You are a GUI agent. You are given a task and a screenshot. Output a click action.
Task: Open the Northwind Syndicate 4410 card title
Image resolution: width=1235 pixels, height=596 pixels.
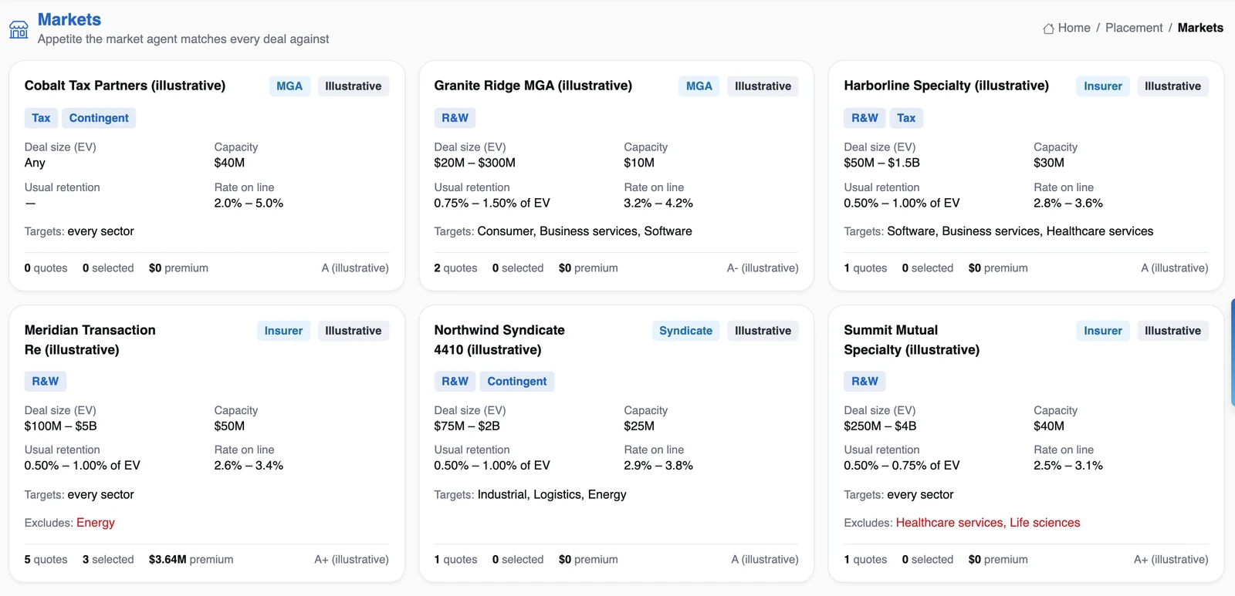(x=499, y=340)
